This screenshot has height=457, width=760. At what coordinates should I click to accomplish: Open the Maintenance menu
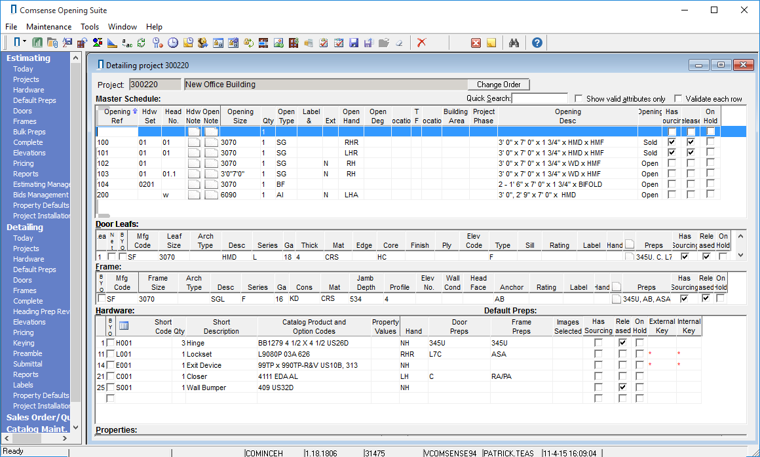[x=48, y=27]
